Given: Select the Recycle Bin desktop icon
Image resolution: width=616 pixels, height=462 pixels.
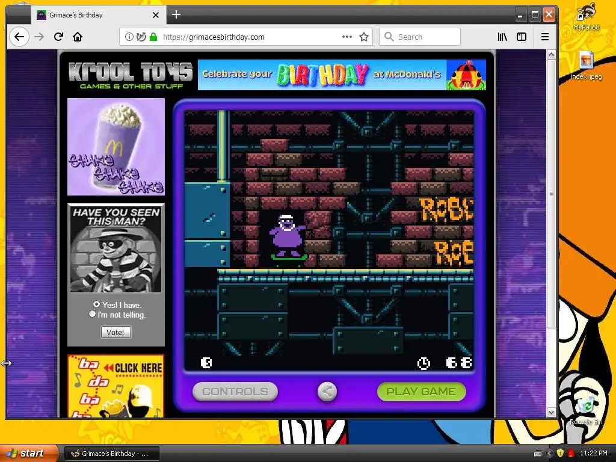Looking at the screenshot, I should coord(586,410).
